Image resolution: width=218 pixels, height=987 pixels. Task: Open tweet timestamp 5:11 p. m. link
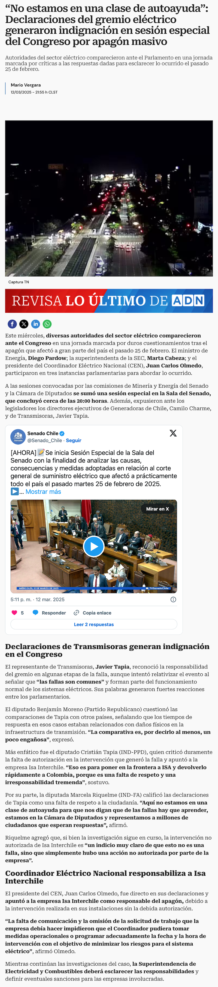pyautogui.click(x=38, y=600)
